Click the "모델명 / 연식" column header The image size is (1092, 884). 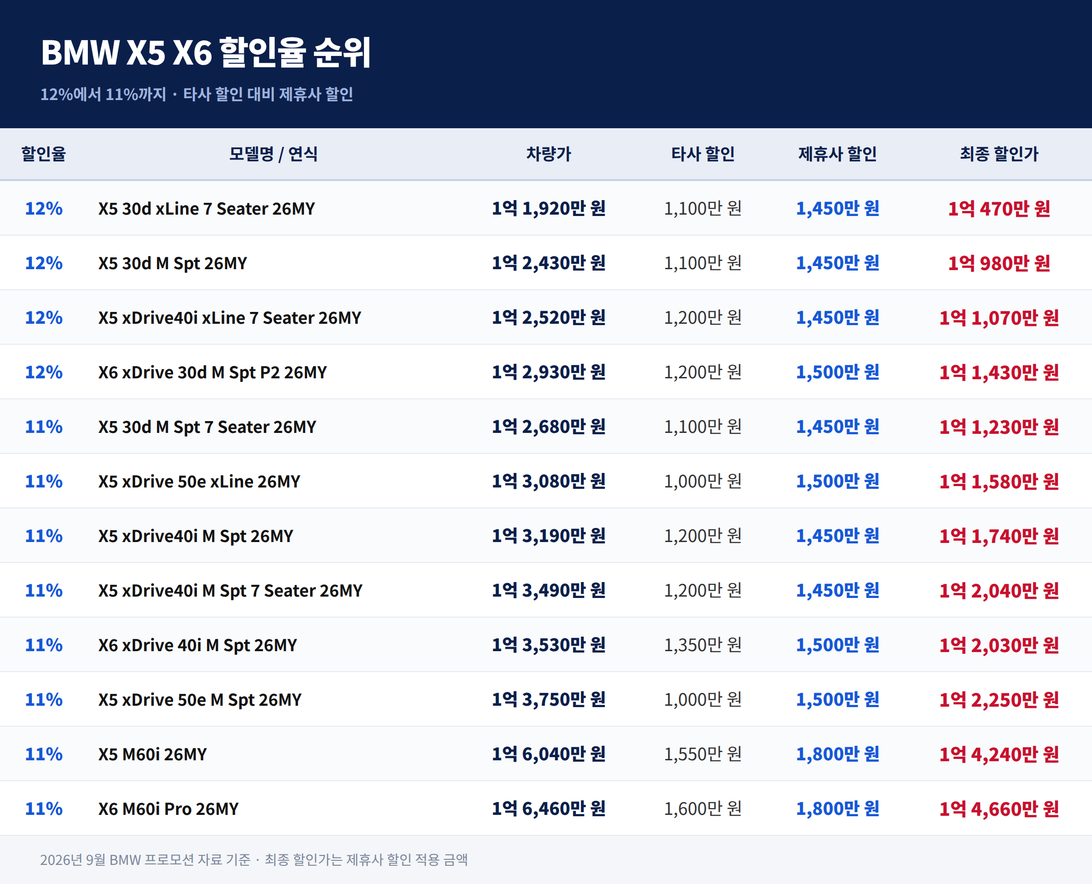tap(273, 154)
